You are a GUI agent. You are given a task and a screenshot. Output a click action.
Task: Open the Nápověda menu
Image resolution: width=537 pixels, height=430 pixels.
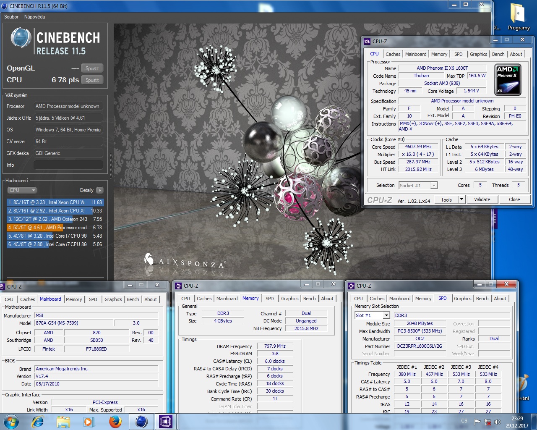pyautogui.click(x=35, y=17)
